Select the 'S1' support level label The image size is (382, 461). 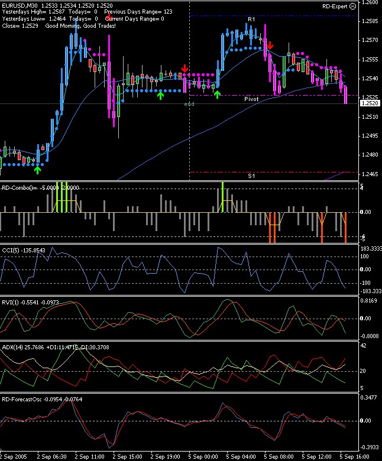click(x=251, y=176)
